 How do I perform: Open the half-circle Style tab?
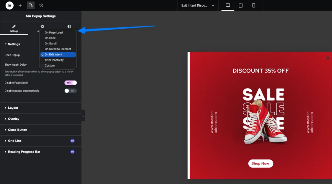point(69,27)
